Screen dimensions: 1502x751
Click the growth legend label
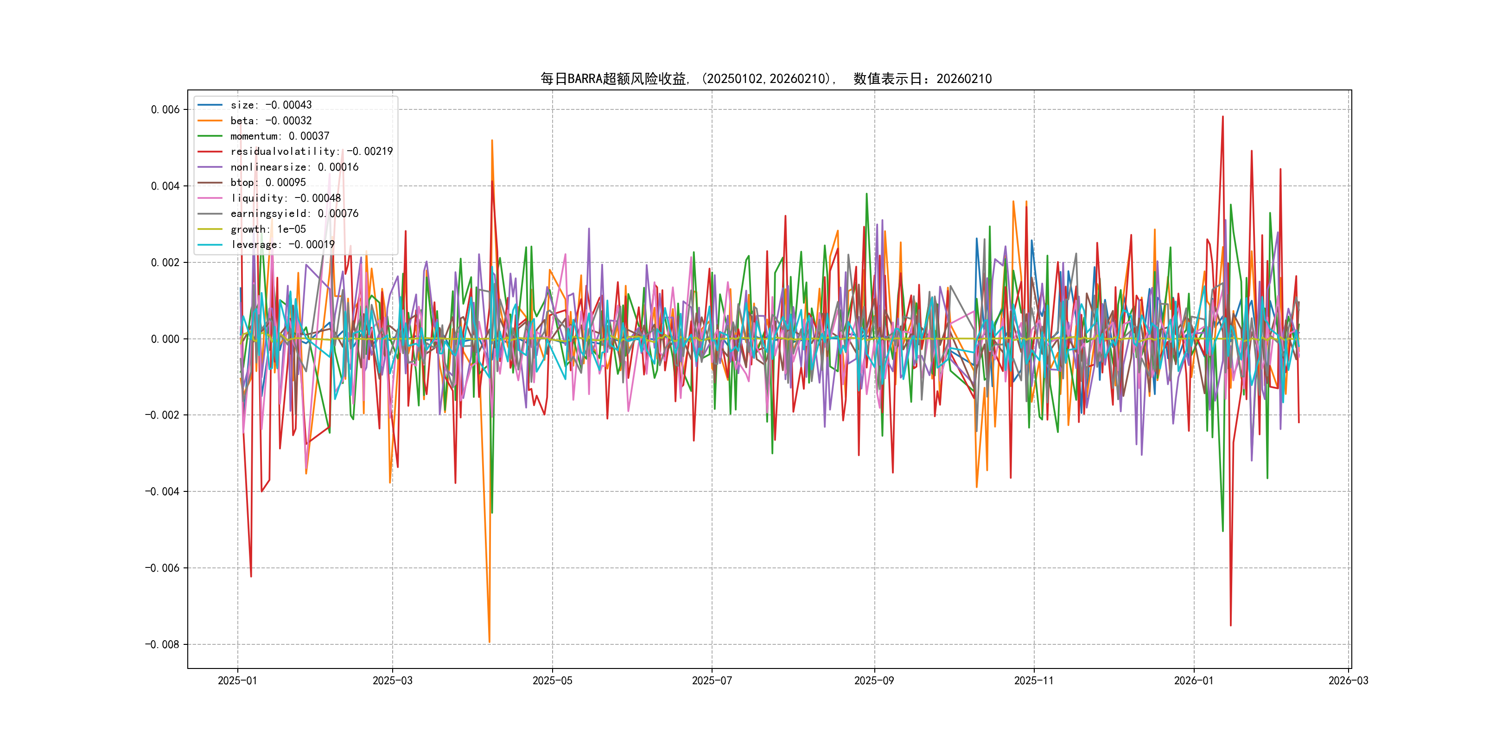click(267, 229)
